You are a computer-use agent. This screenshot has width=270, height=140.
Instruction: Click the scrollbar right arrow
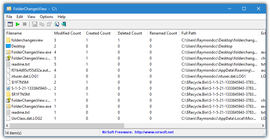[263, 126]
